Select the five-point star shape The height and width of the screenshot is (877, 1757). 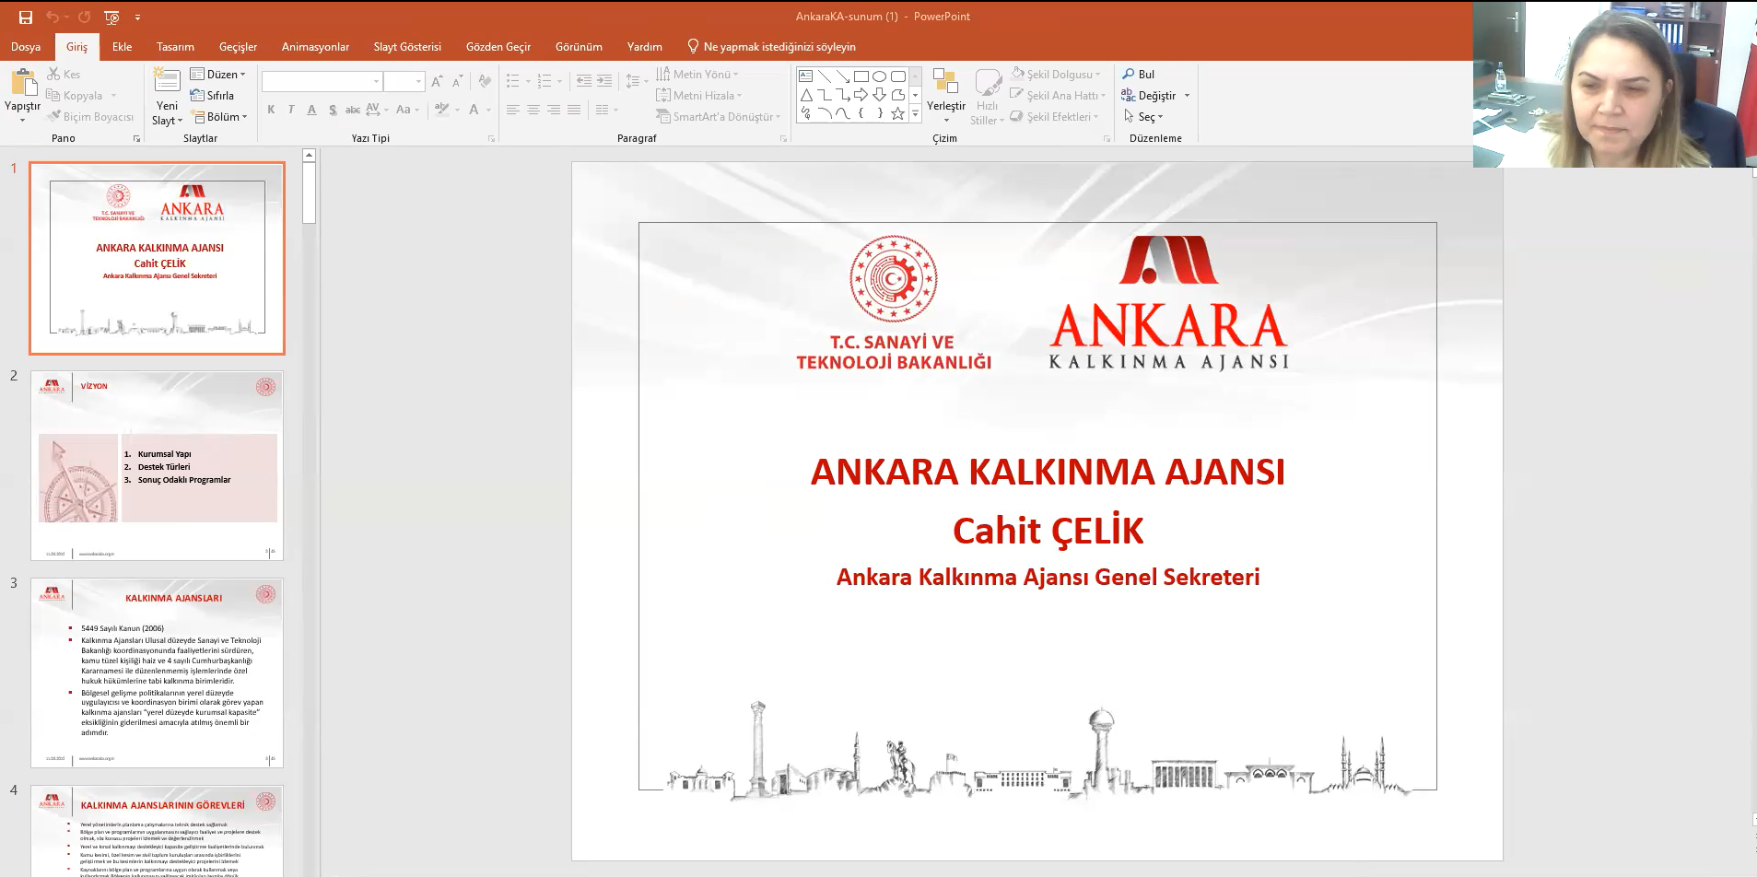(898, 113)
